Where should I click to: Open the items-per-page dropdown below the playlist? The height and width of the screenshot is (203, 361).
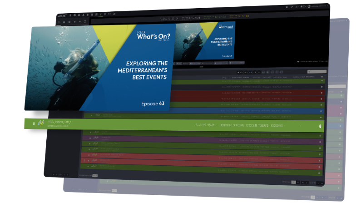(x=95, y=176)
